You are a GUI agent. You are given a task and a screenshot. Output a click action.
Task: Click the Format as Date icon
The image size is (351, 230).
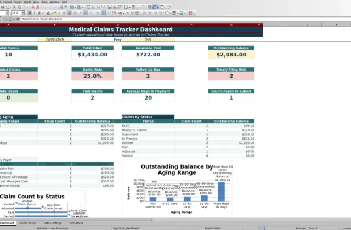(138, 13)
